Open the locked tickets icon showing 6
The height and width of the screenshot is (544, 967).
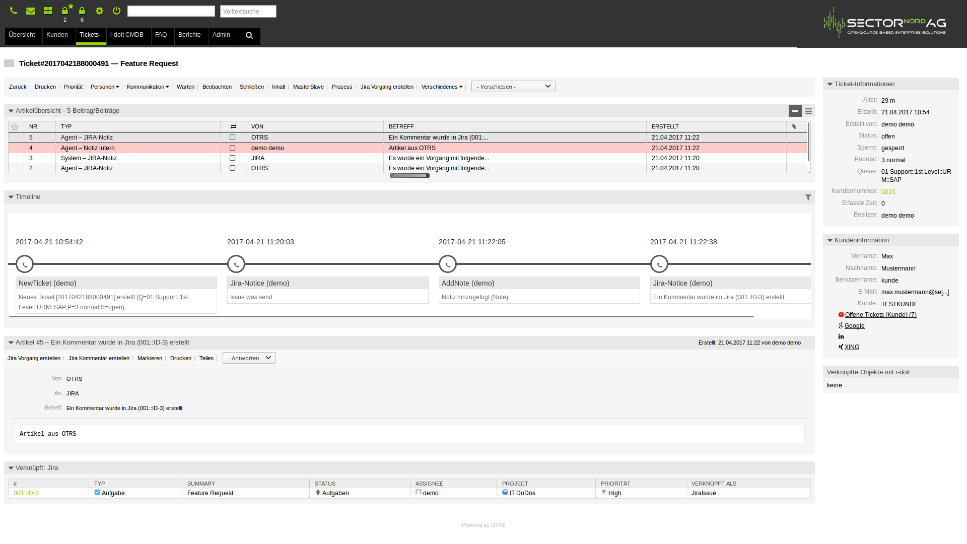[x=82, y=11]
